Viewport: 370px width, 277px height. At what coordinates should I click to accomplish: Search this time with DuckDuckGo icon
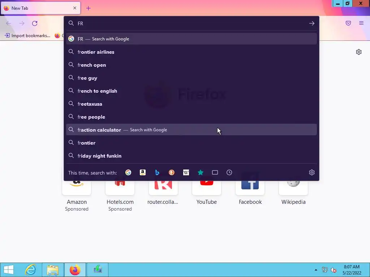[172, 173]
